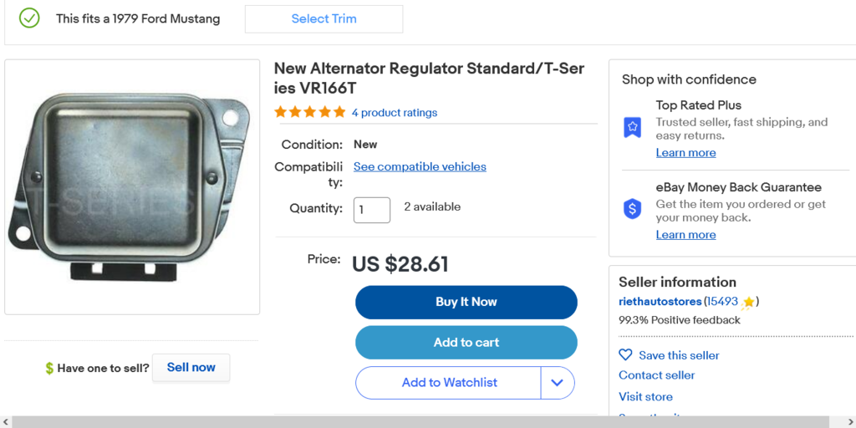Open the 4 product ratings link
This screenshot has height=428, width=856.
point(394,113)
